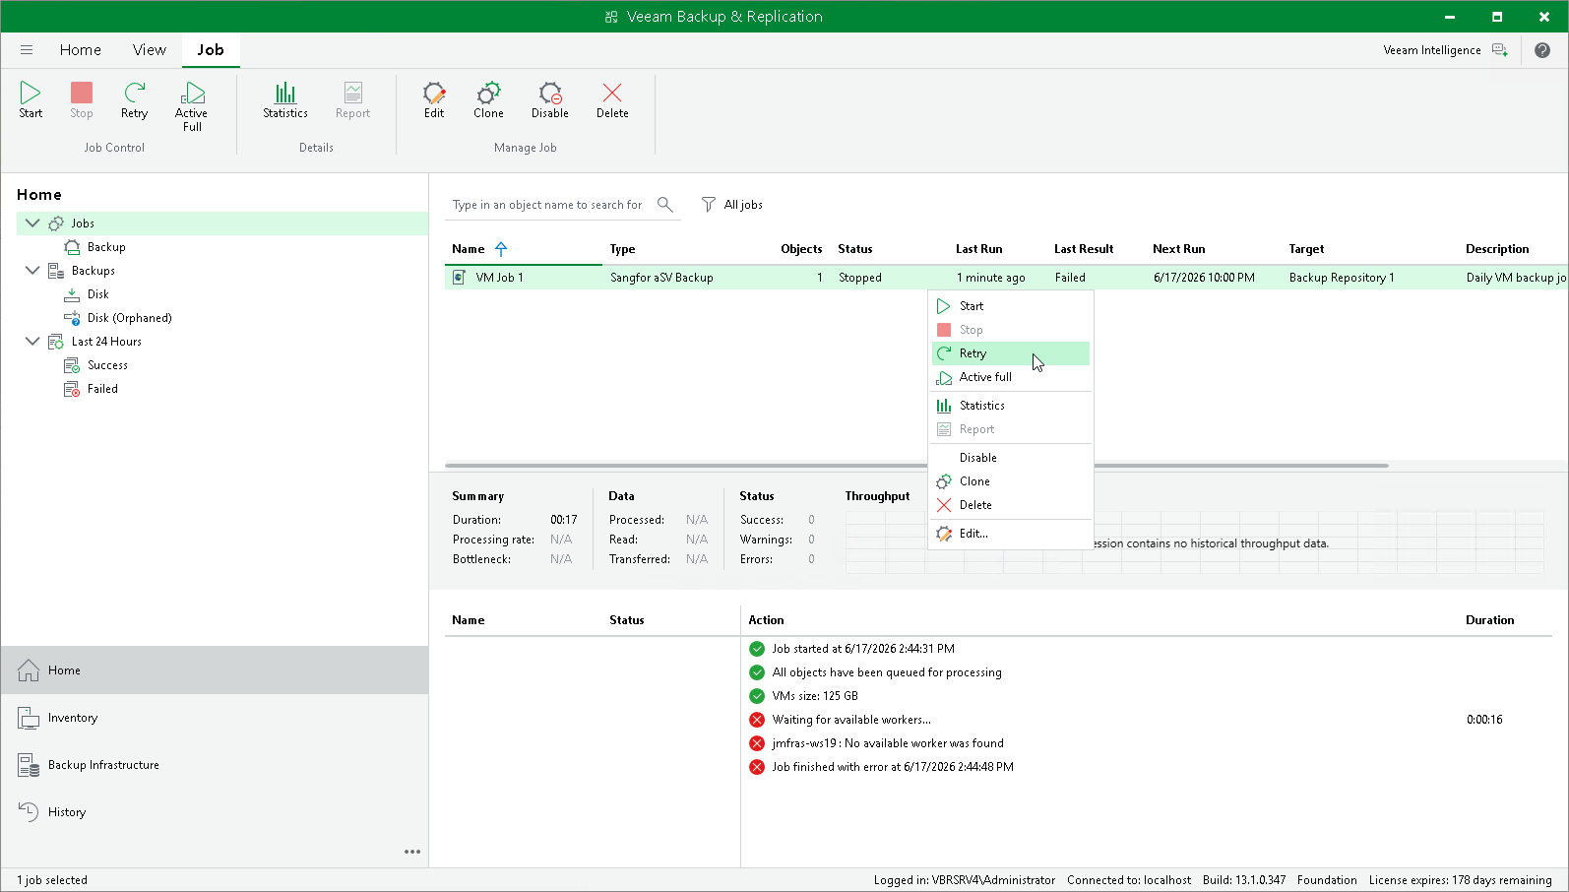Select Clone in the context menu

point(1011,481)
